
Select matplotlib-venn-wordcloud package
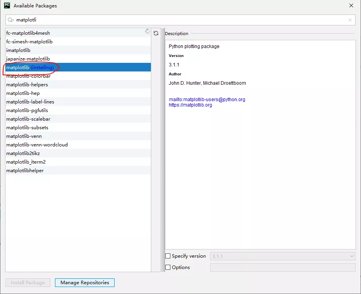(78, 144)
